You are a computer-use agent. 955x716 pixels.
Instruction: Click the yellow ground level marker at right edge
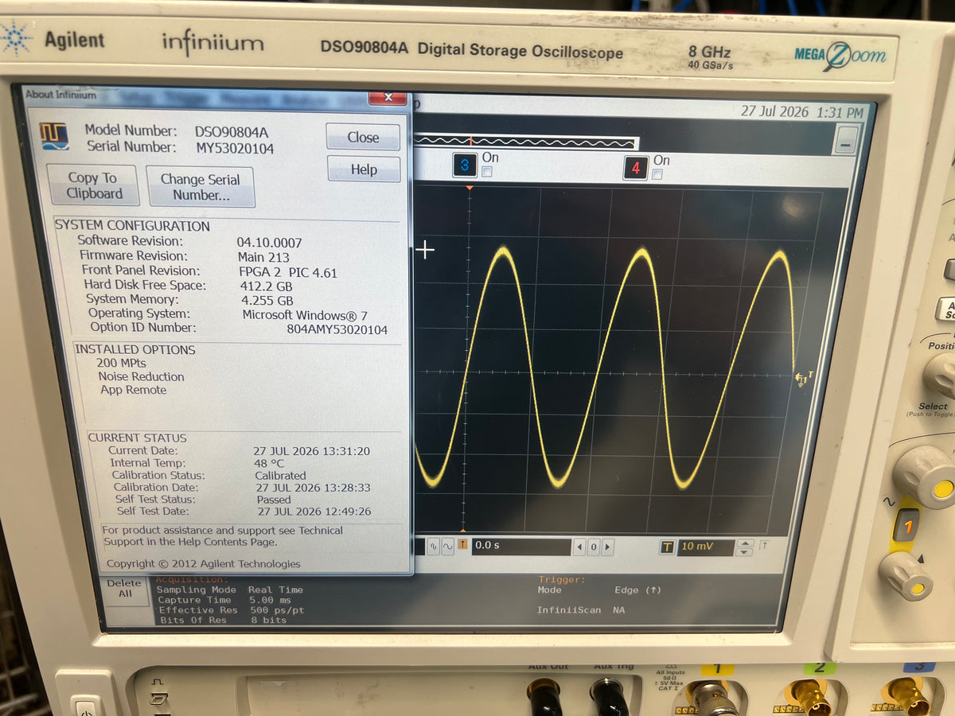[x=803, y=380]
